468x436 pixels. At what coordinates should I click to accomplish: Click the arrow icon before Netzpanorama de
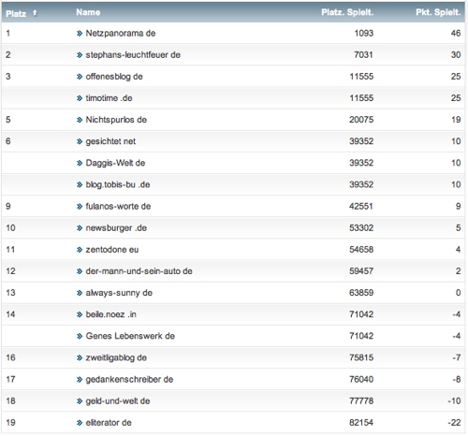click(x=80, y=34)
